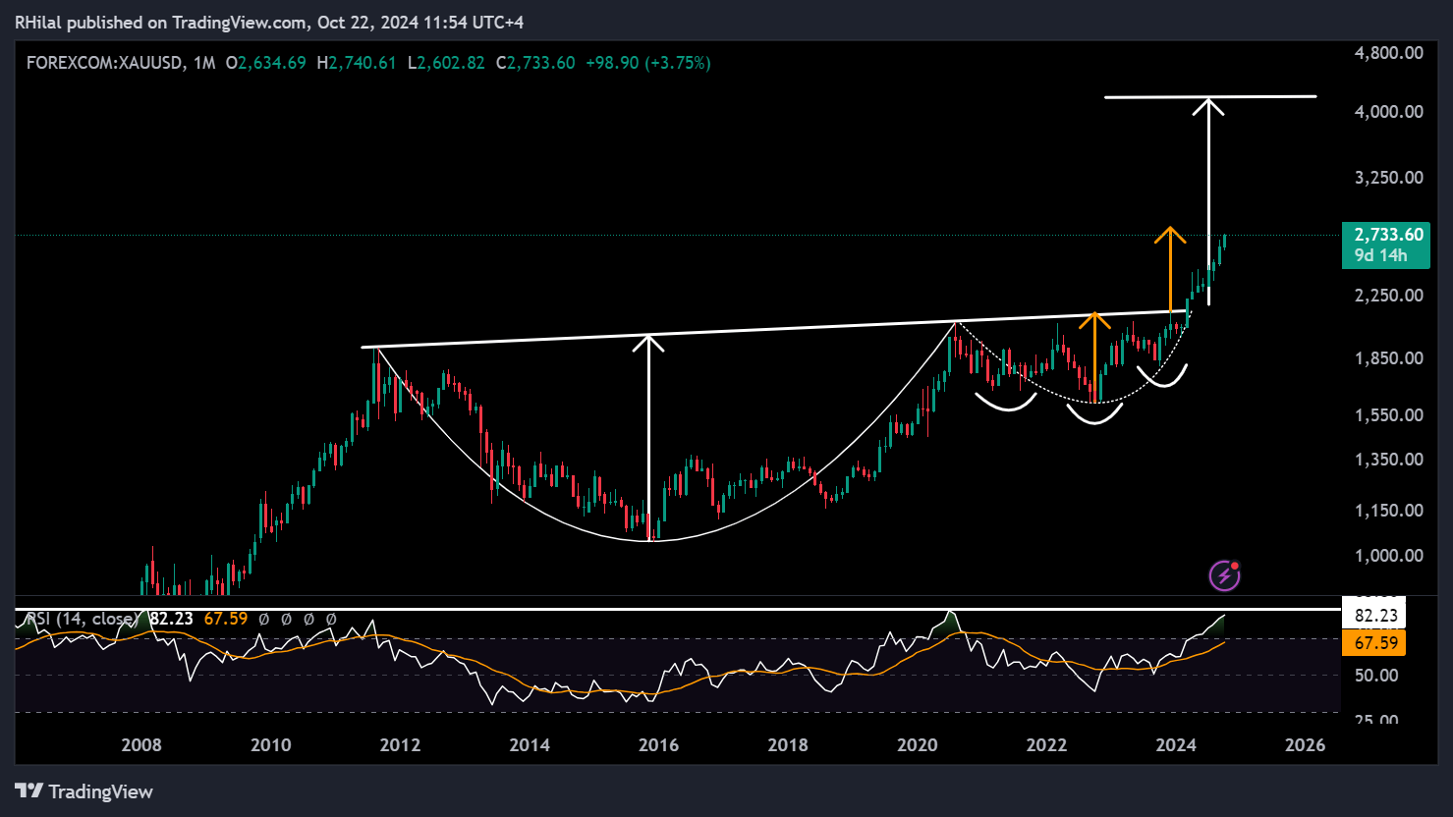Click the 2024 label on time axis
1453x817 pixels.
pyautogui.click(x=1176, y=745)
